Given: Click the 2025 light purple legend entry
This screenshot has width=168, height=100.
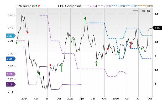Looking at the screenshot, I should 104,6.
